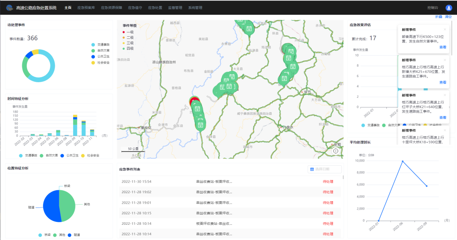Expand the 应急资源保障 menu

tap(111, 8)
